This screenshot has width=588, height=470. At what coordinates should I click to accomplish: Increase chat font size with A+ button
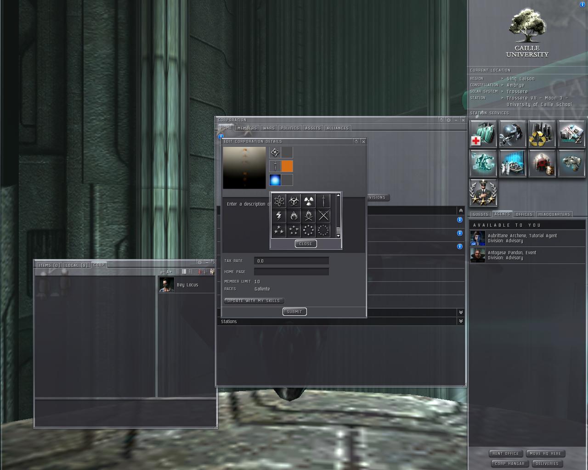[x=169, y=272]
